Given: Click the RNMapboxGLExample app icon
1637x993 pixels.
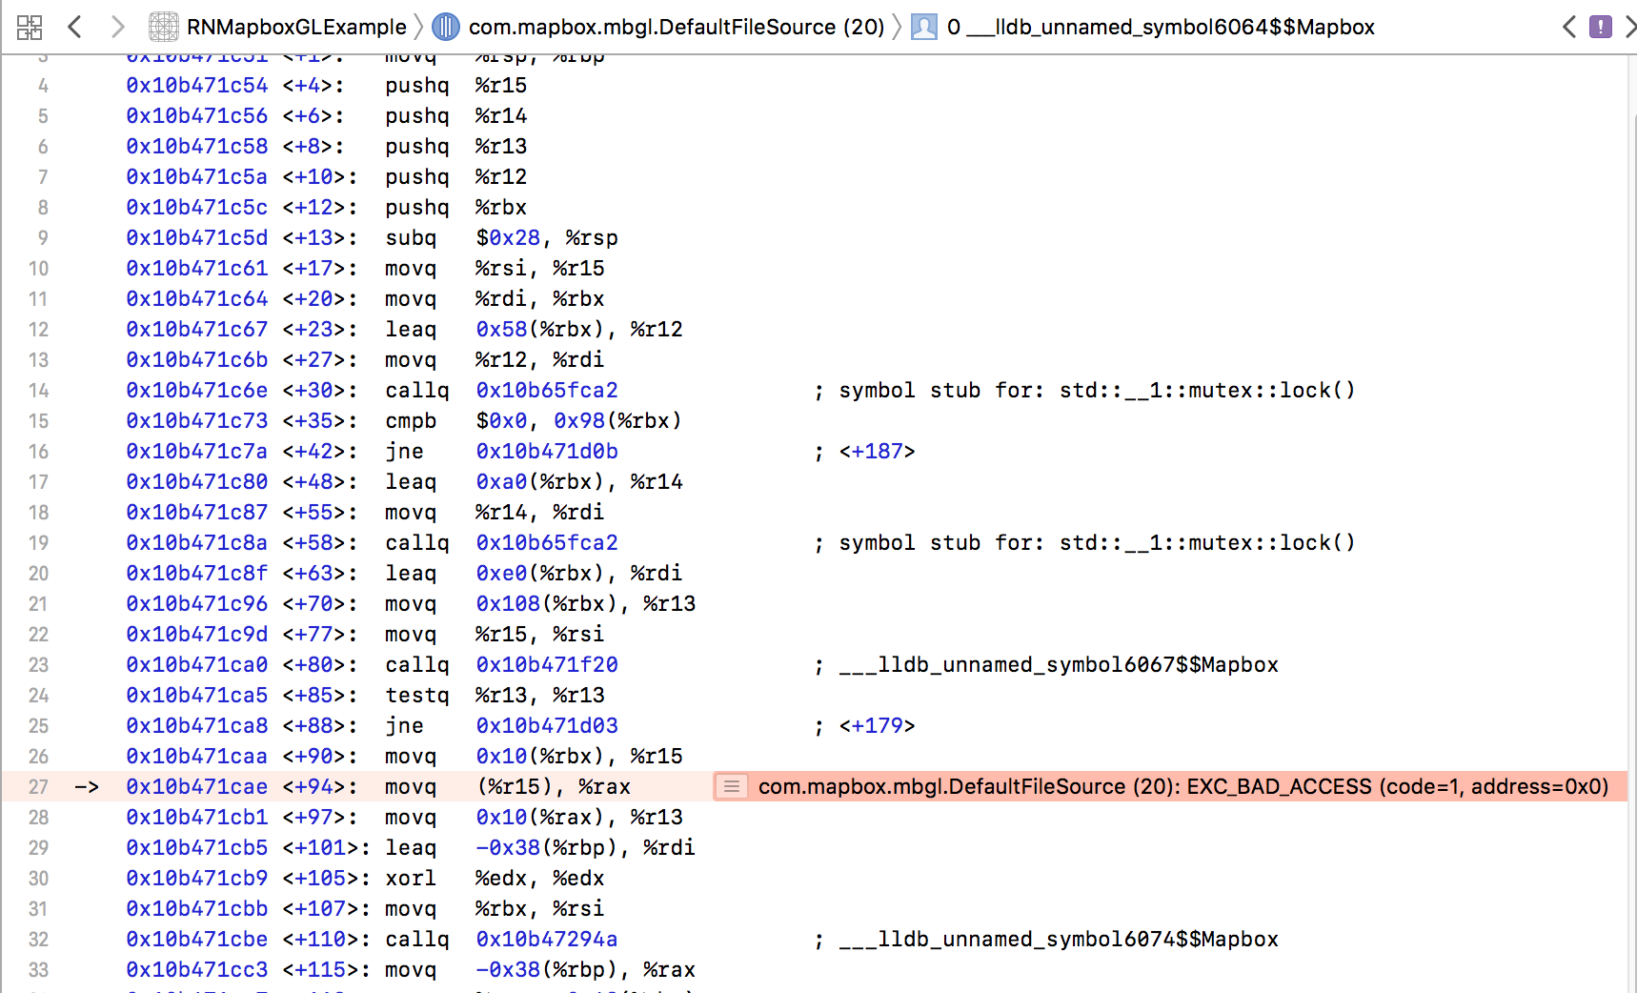Looking at the screenshot, I should pos(164,27).
